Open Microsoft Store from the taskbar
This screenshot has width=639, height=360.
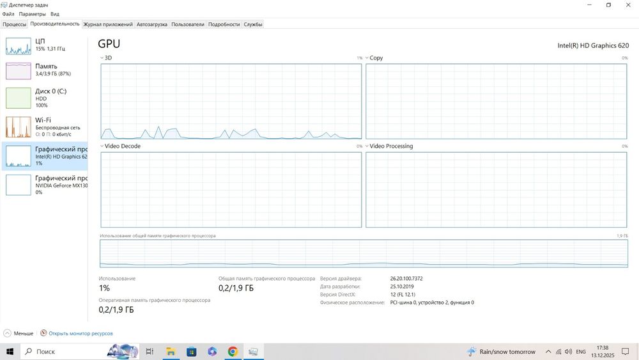pos(192,352)
